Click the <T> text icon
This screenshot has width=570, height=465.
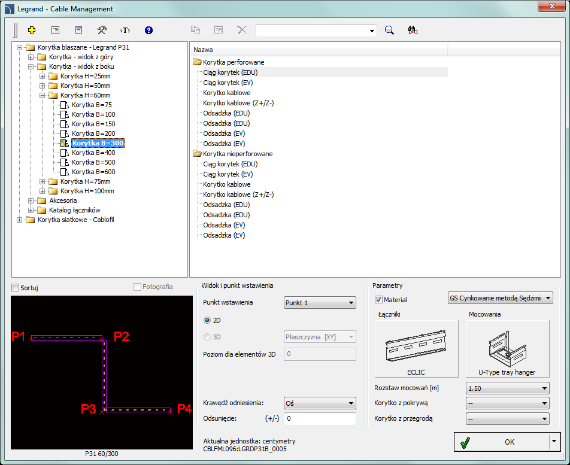click(125, 30)
